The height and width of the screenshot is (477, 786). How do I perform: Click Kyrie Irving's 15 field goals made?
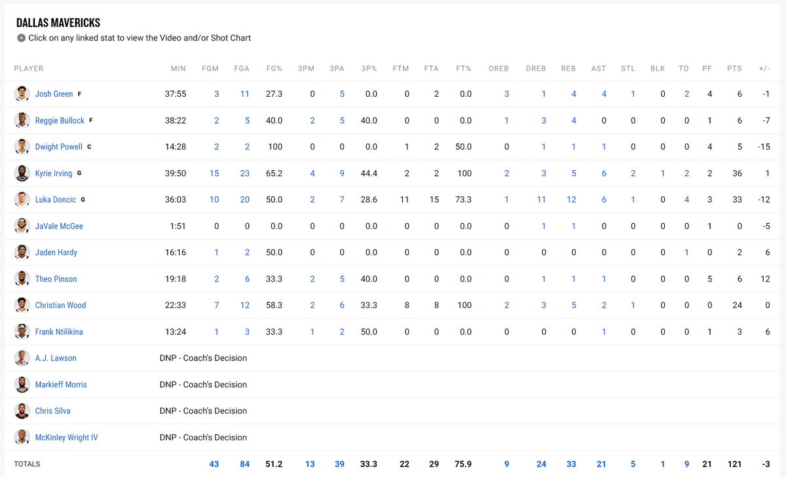[x=214, y=173]
